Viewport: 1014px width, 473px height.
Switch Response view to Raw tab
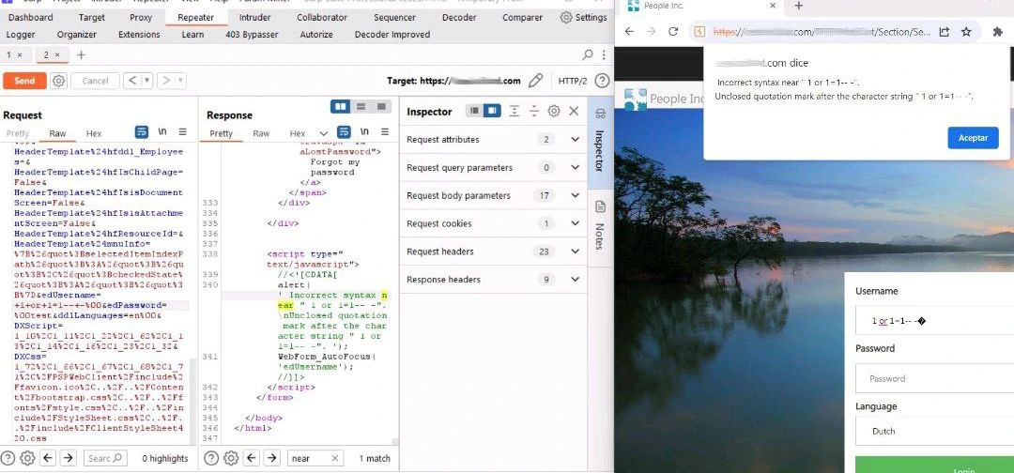261,134
